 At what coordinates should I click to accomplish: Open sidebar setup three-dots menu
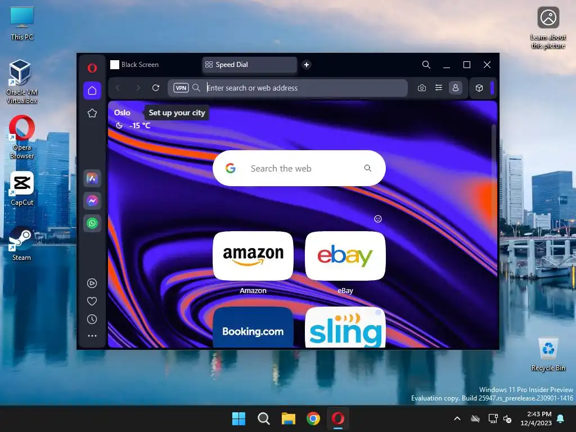[x=92, y=336]
